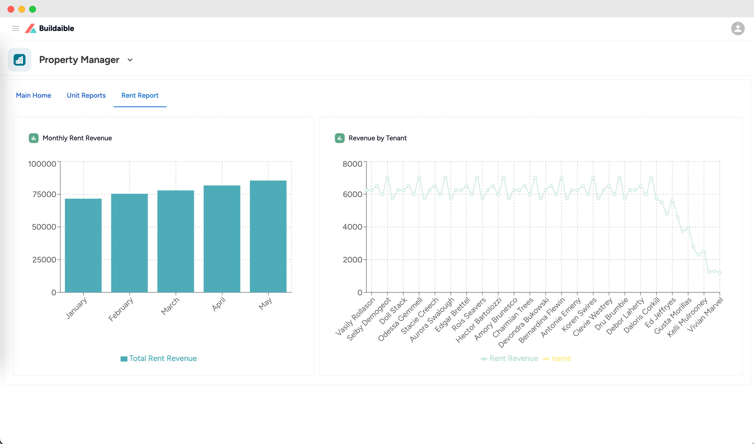Image resolution: width=754 pixels, height=444 pixels.
Task: Click the March revenue bar
Action: (176, 242)
